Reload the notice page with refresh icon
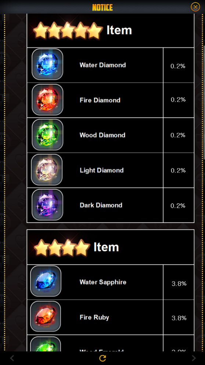The image size is (205, 365). tap(102, 358)
